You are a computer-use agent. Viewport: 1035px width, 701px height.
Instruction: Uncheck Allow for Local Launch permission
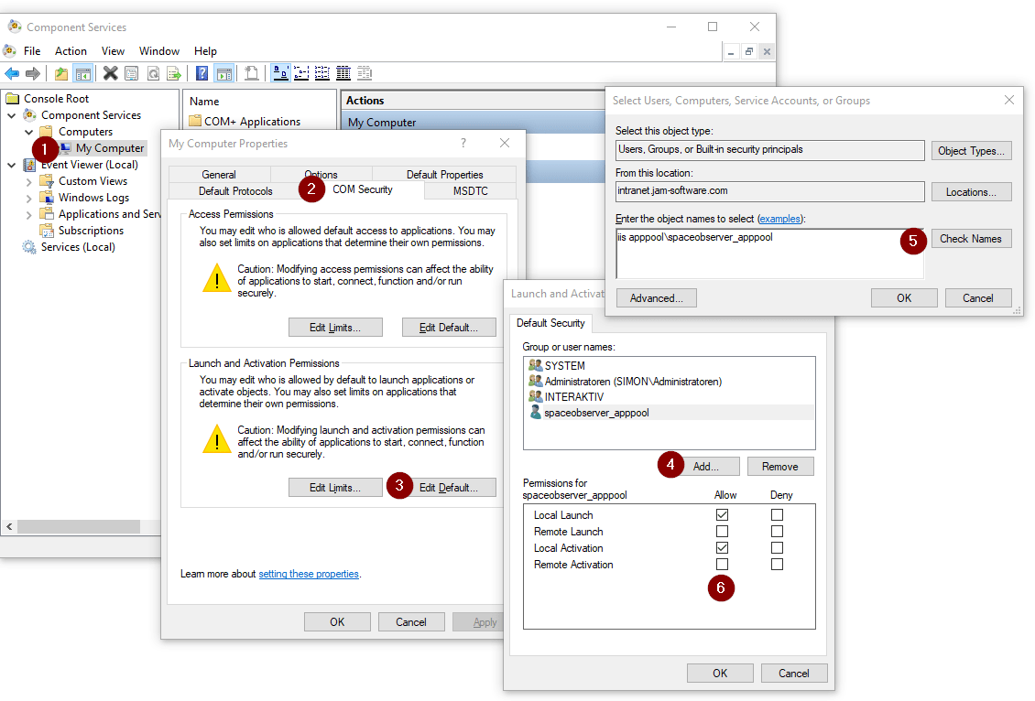coord(723,514)
